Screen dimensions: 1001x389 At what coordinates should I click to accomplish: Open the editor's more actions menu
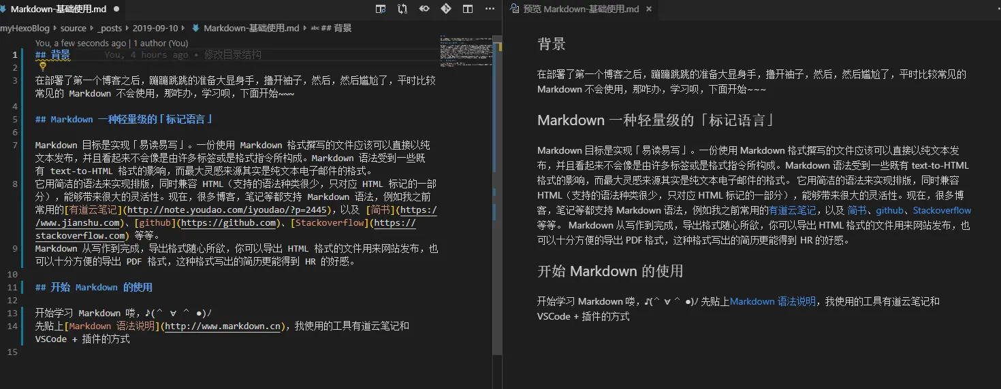[x=490, y=9]
